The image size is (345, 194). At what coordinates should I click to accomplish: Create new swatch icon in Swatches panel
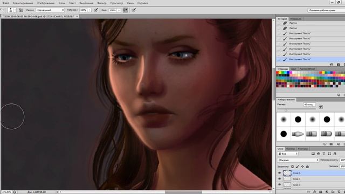[339, 95]
